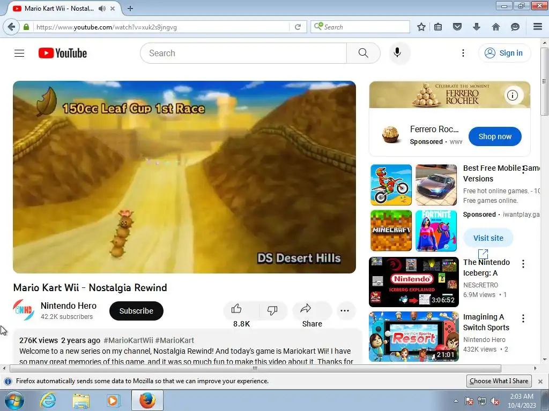Open options for The Nintendo Iceberg video
Image resolution: width=549 pixels, height=411 pixels.
pyautogui.click(x=523, y=264)
